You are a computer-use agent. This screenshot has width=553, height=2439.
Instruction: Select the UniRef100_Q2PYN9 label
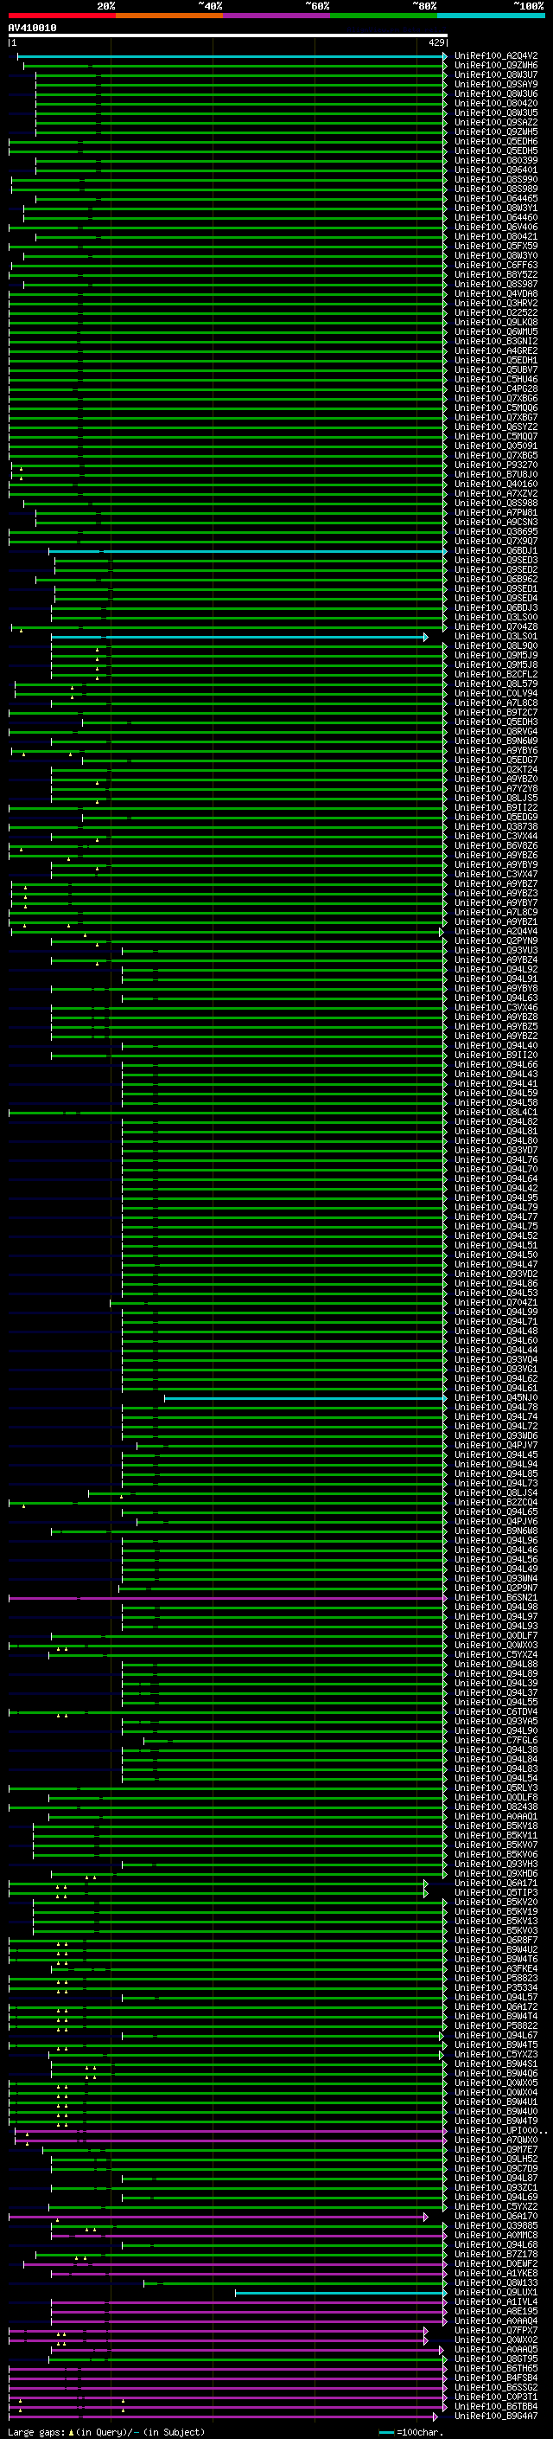tap(496, 941)
